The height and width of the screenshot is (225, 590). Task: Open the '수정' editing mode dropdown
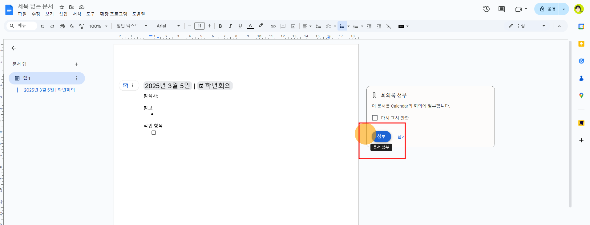pyautogui.click(x=527, y=26)
